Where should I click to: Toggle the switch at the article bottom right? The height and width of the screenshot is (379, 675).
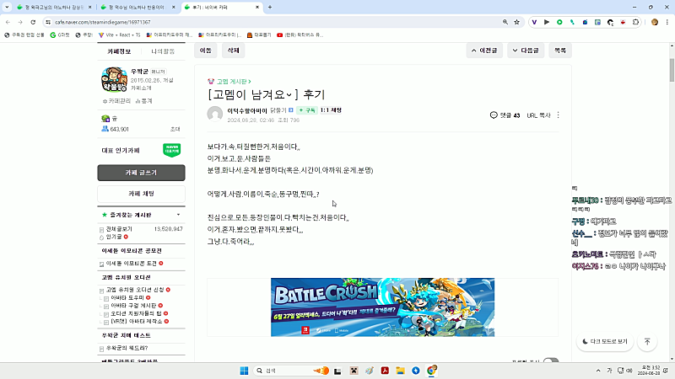tap(551, 360)
